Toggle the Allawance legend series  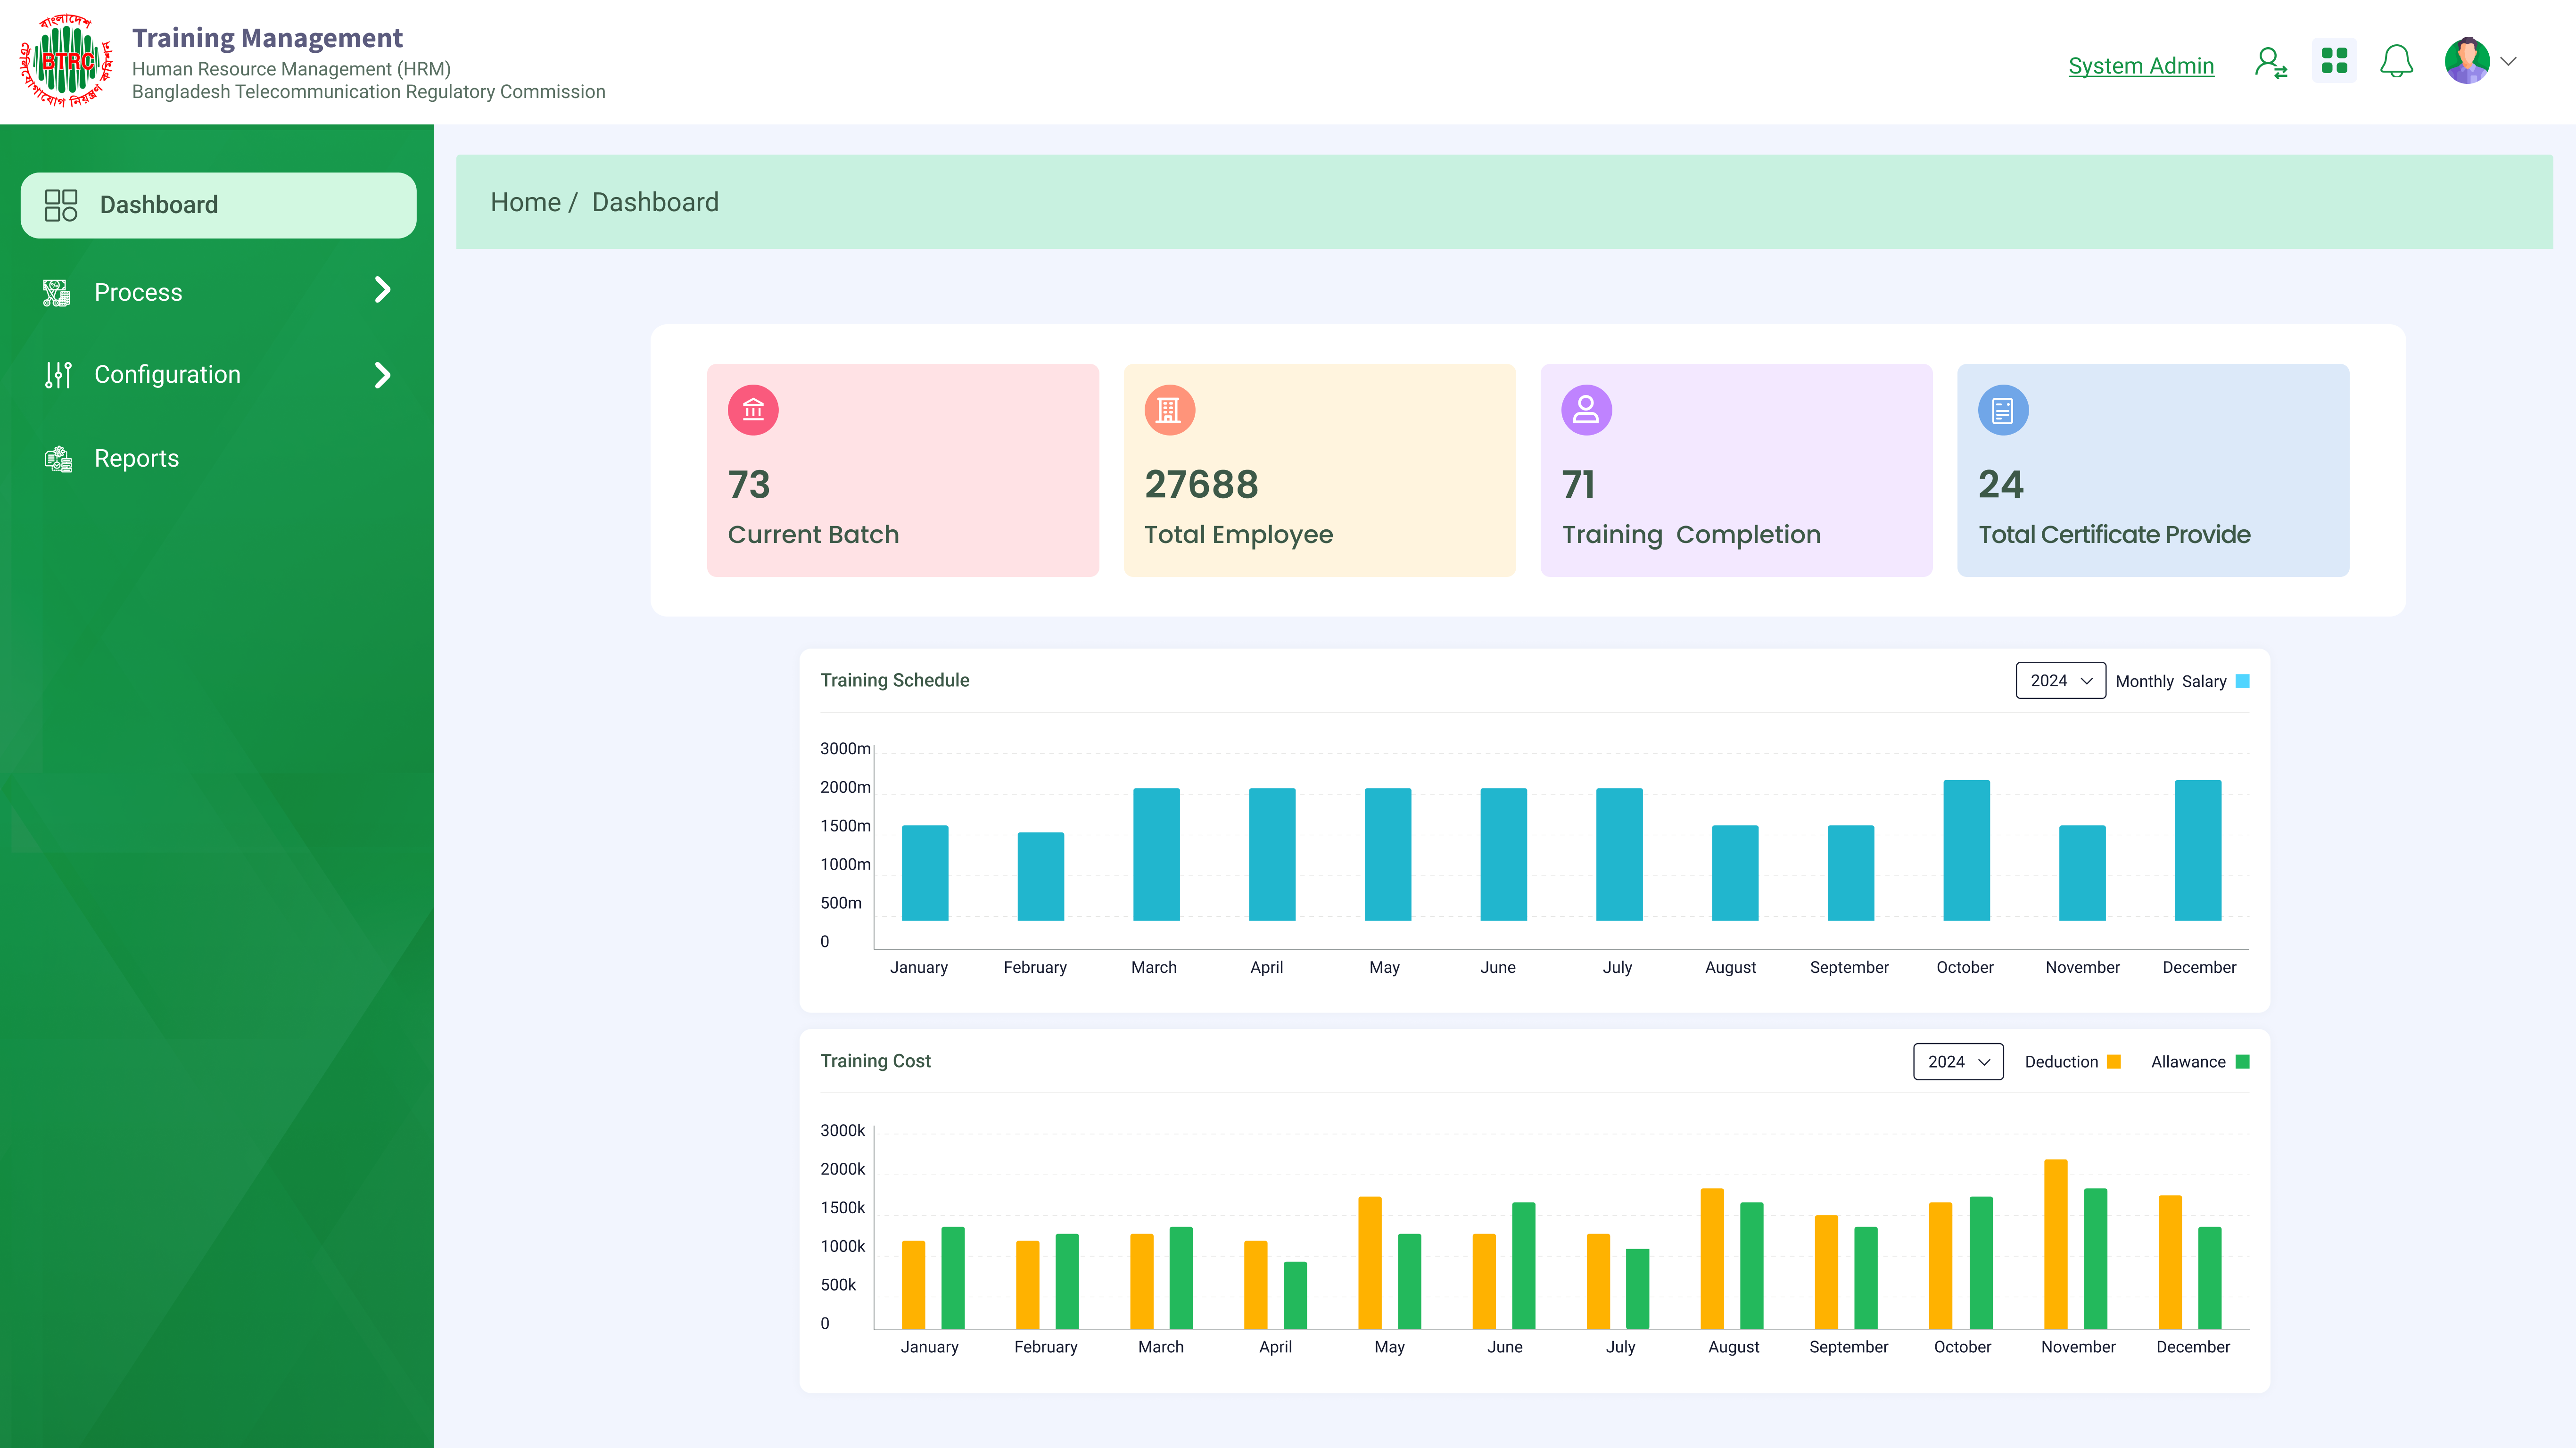pos(2199,1062)
